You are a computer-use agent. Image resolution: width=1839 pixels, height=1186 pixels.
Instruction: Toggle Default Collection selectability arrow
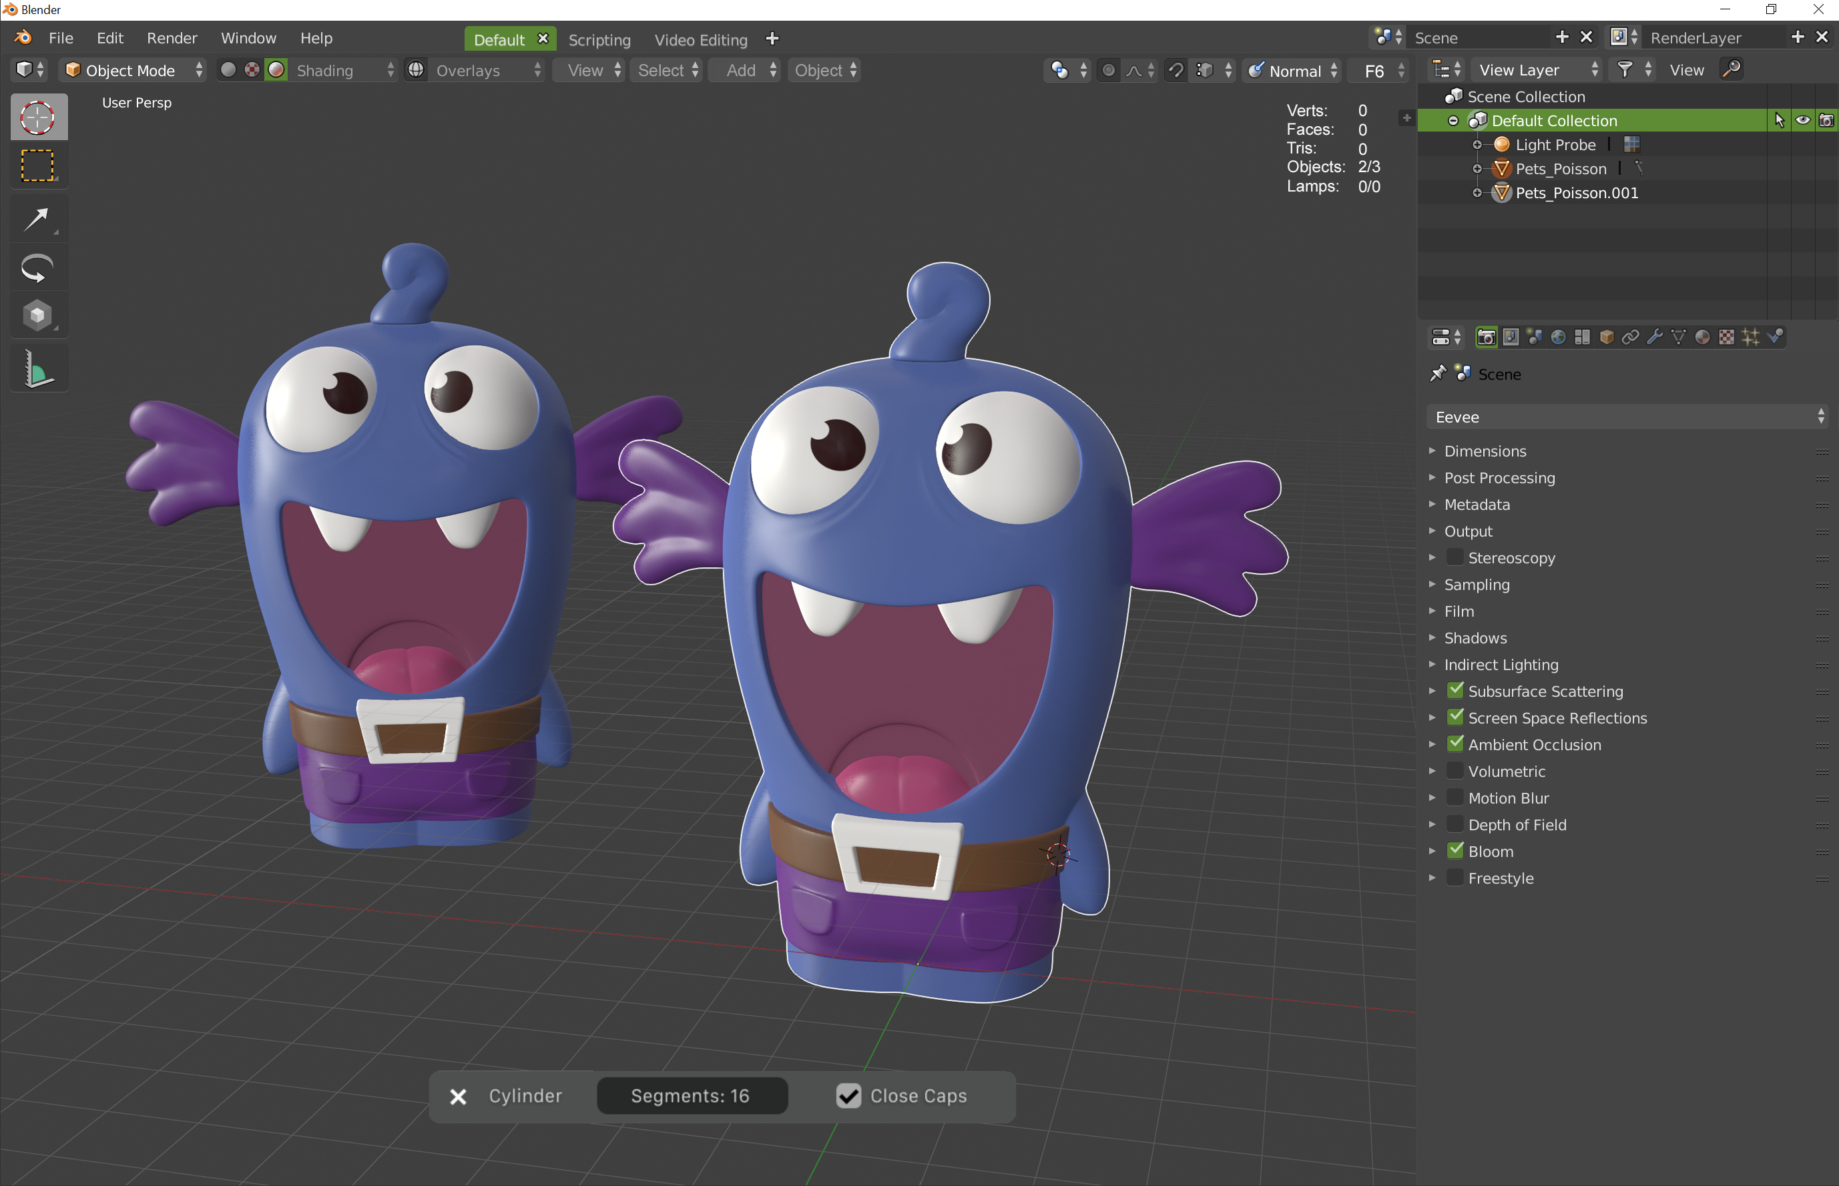pos(1779,120)
